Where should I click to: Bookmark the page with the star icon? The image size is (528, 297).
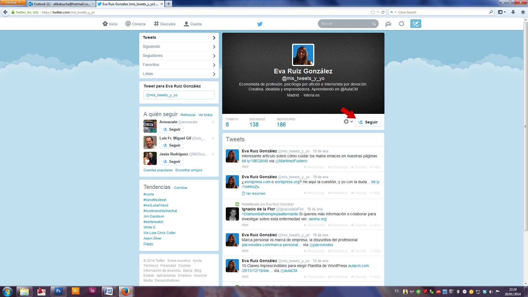pos(373,12)
